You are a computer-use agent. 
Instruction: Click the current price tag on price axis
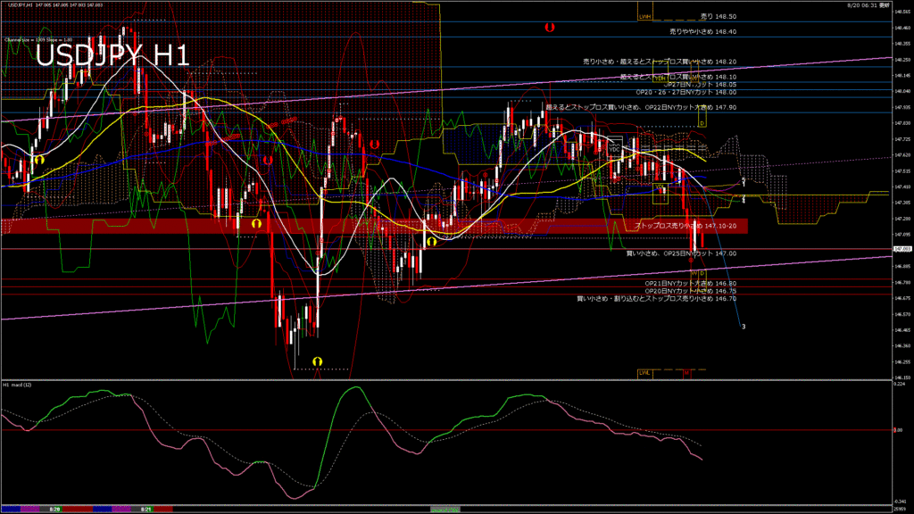902,249
